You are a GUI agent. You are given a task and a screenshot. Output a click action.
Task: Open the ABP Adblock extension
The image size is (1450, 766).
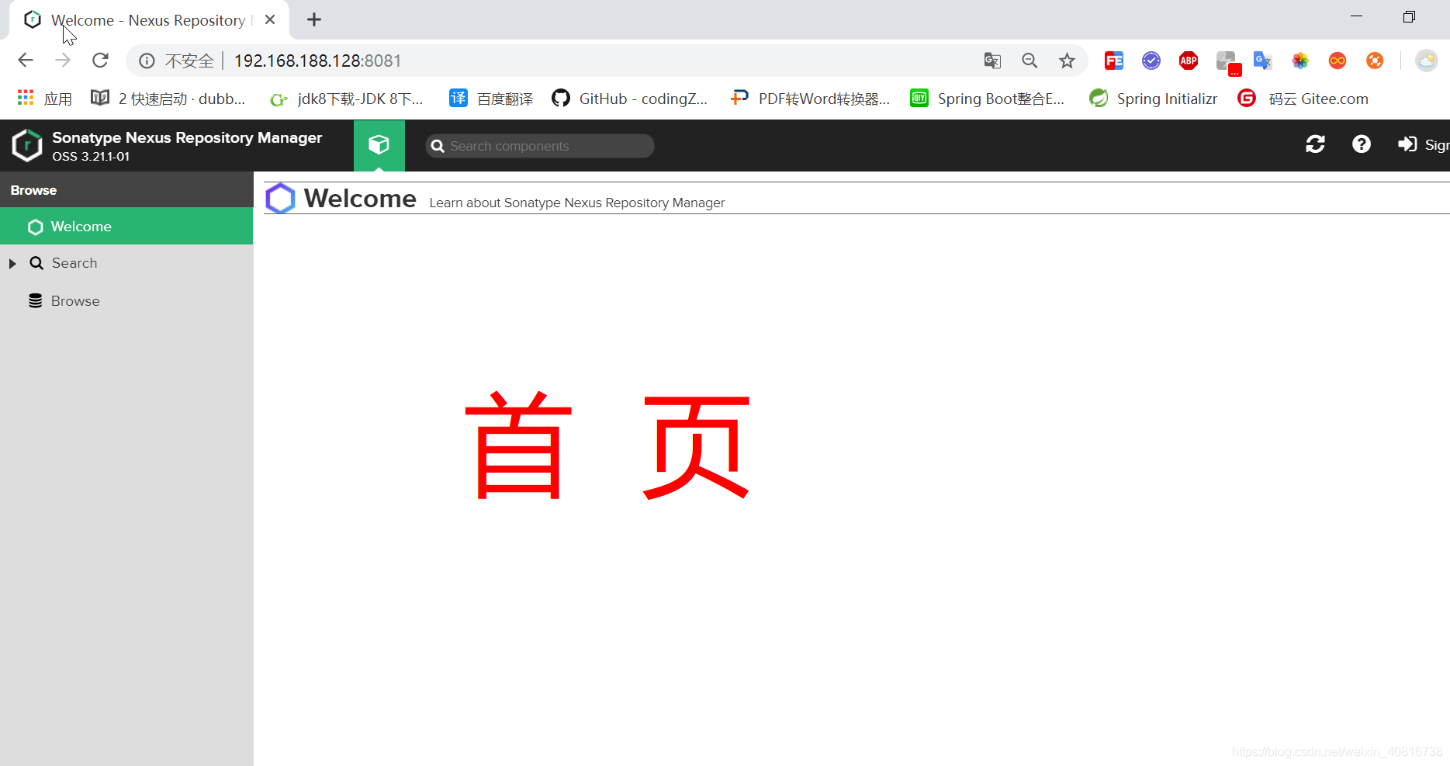(1188, 61)
